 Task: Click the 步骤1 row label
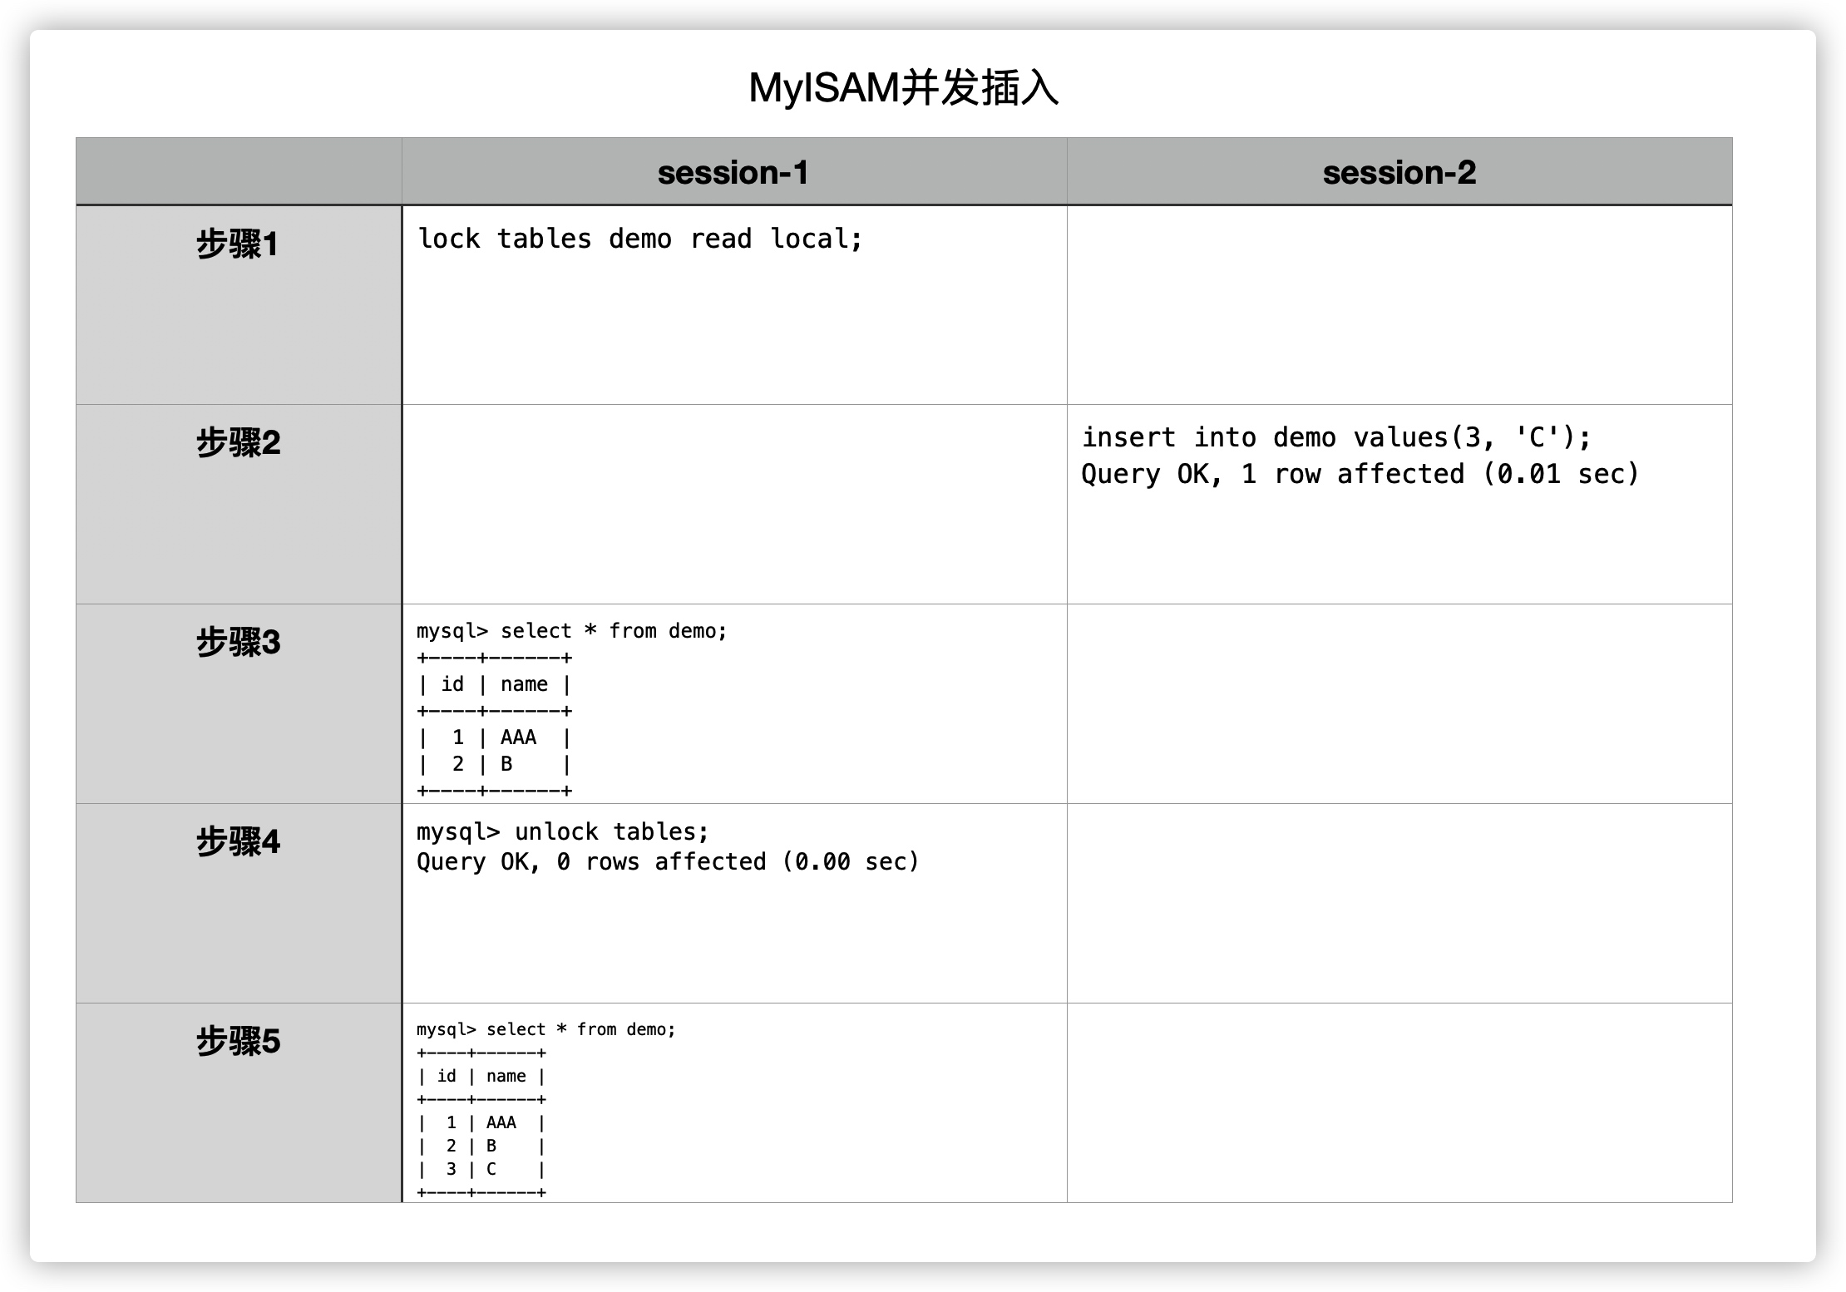coord(238,244)
